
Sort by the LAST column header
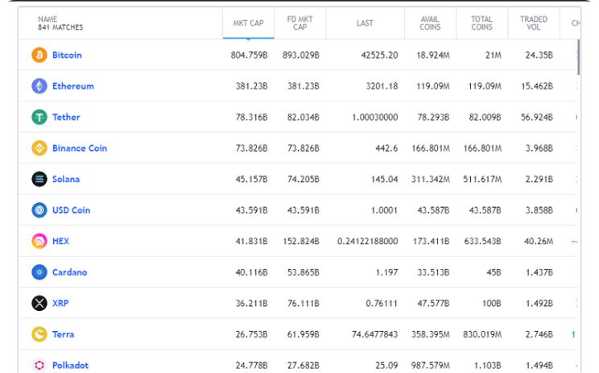(x=365, y=23)
